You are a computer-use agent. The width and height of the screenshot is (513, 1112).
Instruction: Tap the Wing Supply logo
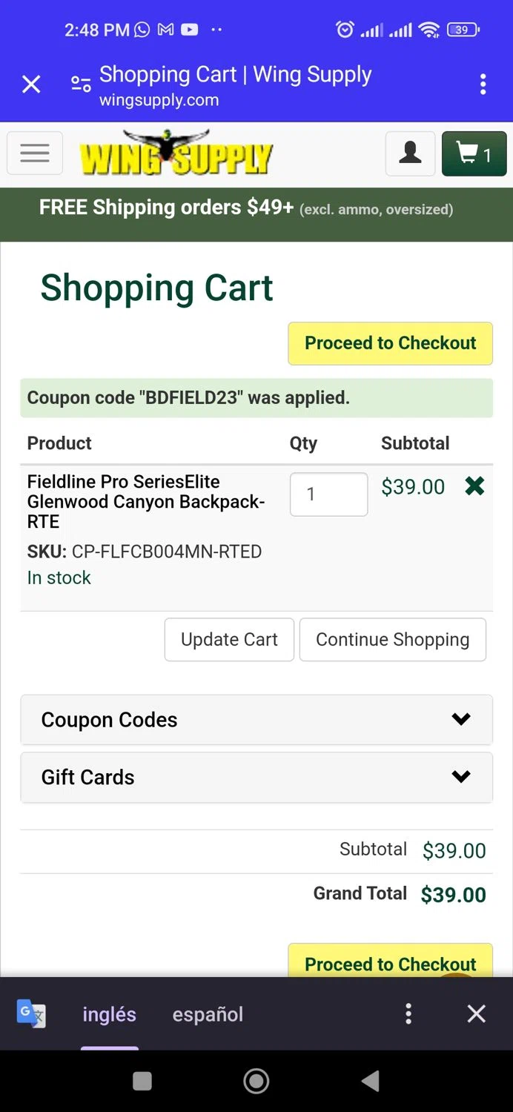(x=176, y=154)
